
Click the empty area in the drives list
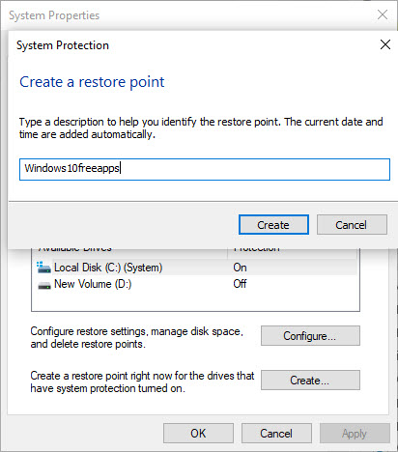coord(195,301)
